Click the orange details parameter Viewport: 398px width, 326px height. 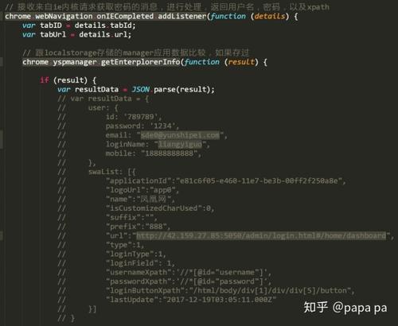pyautogui.click(x=270, y=16)
